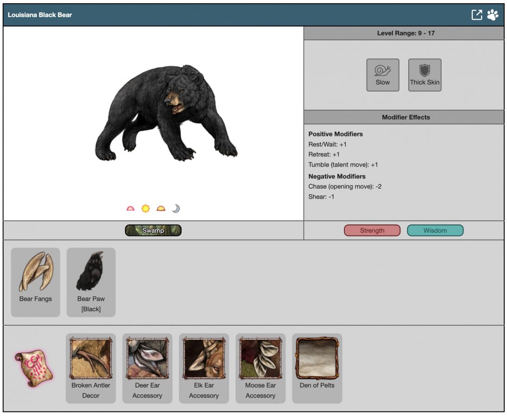
Task: Open the Bear Paw [Black] item
Action: click(91, 282)
